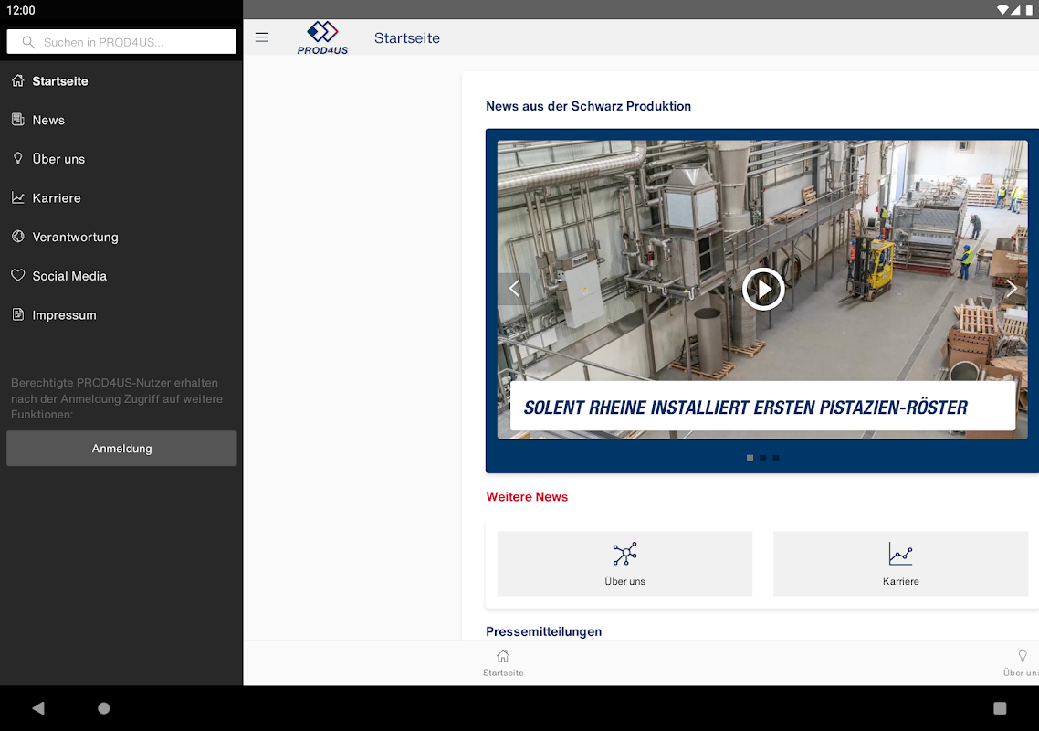Go to previous carousel slide
Image resolution: width=1039 pixels, height=731 pixels.
tap(514, 289)
